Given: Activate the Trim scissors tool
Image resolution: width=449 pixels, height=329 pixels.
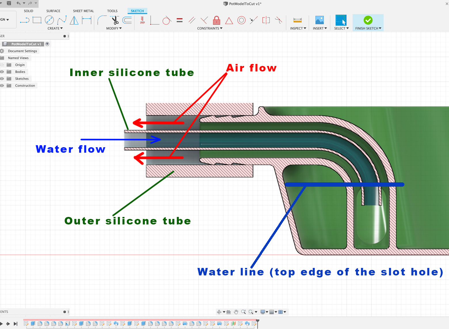Looking at the screenshot, I should [x=114, y=20].
